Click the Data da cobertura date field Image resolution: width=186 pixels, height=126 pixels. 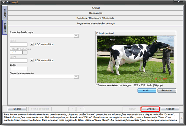(16, 52)
